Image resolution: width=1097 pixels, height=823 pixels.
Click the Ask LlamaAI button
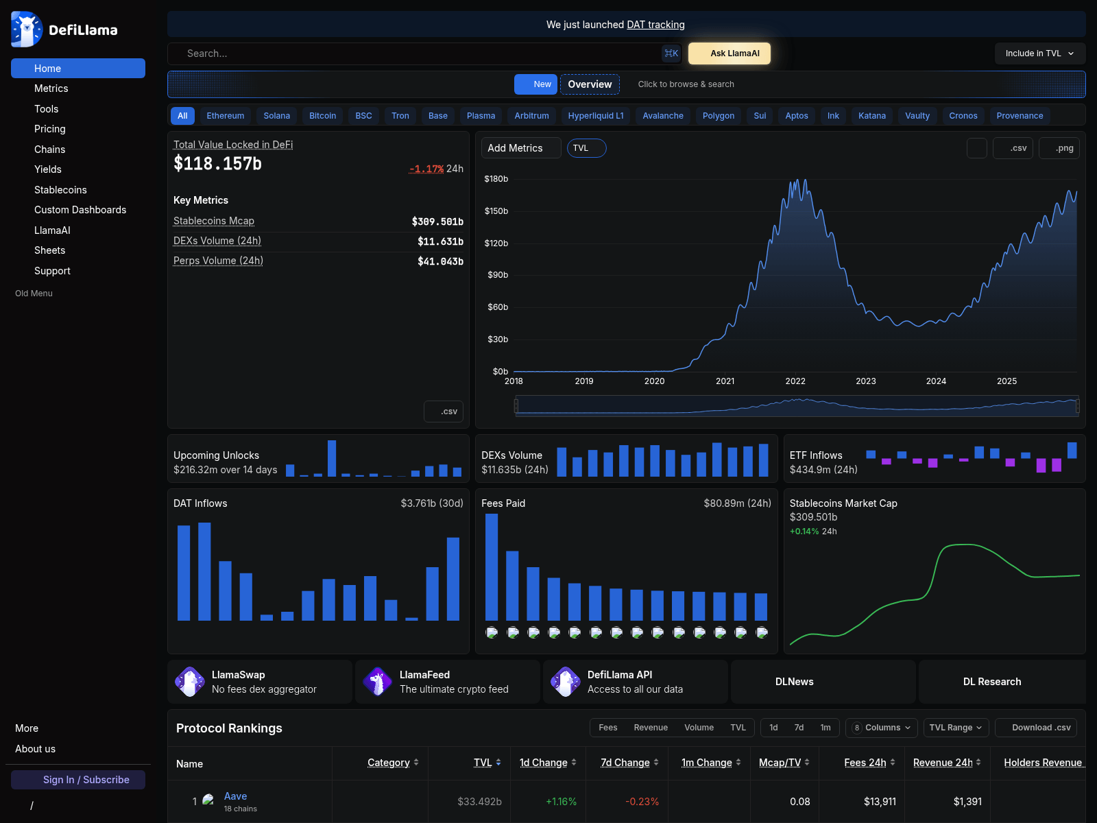[x=730, y=53]
